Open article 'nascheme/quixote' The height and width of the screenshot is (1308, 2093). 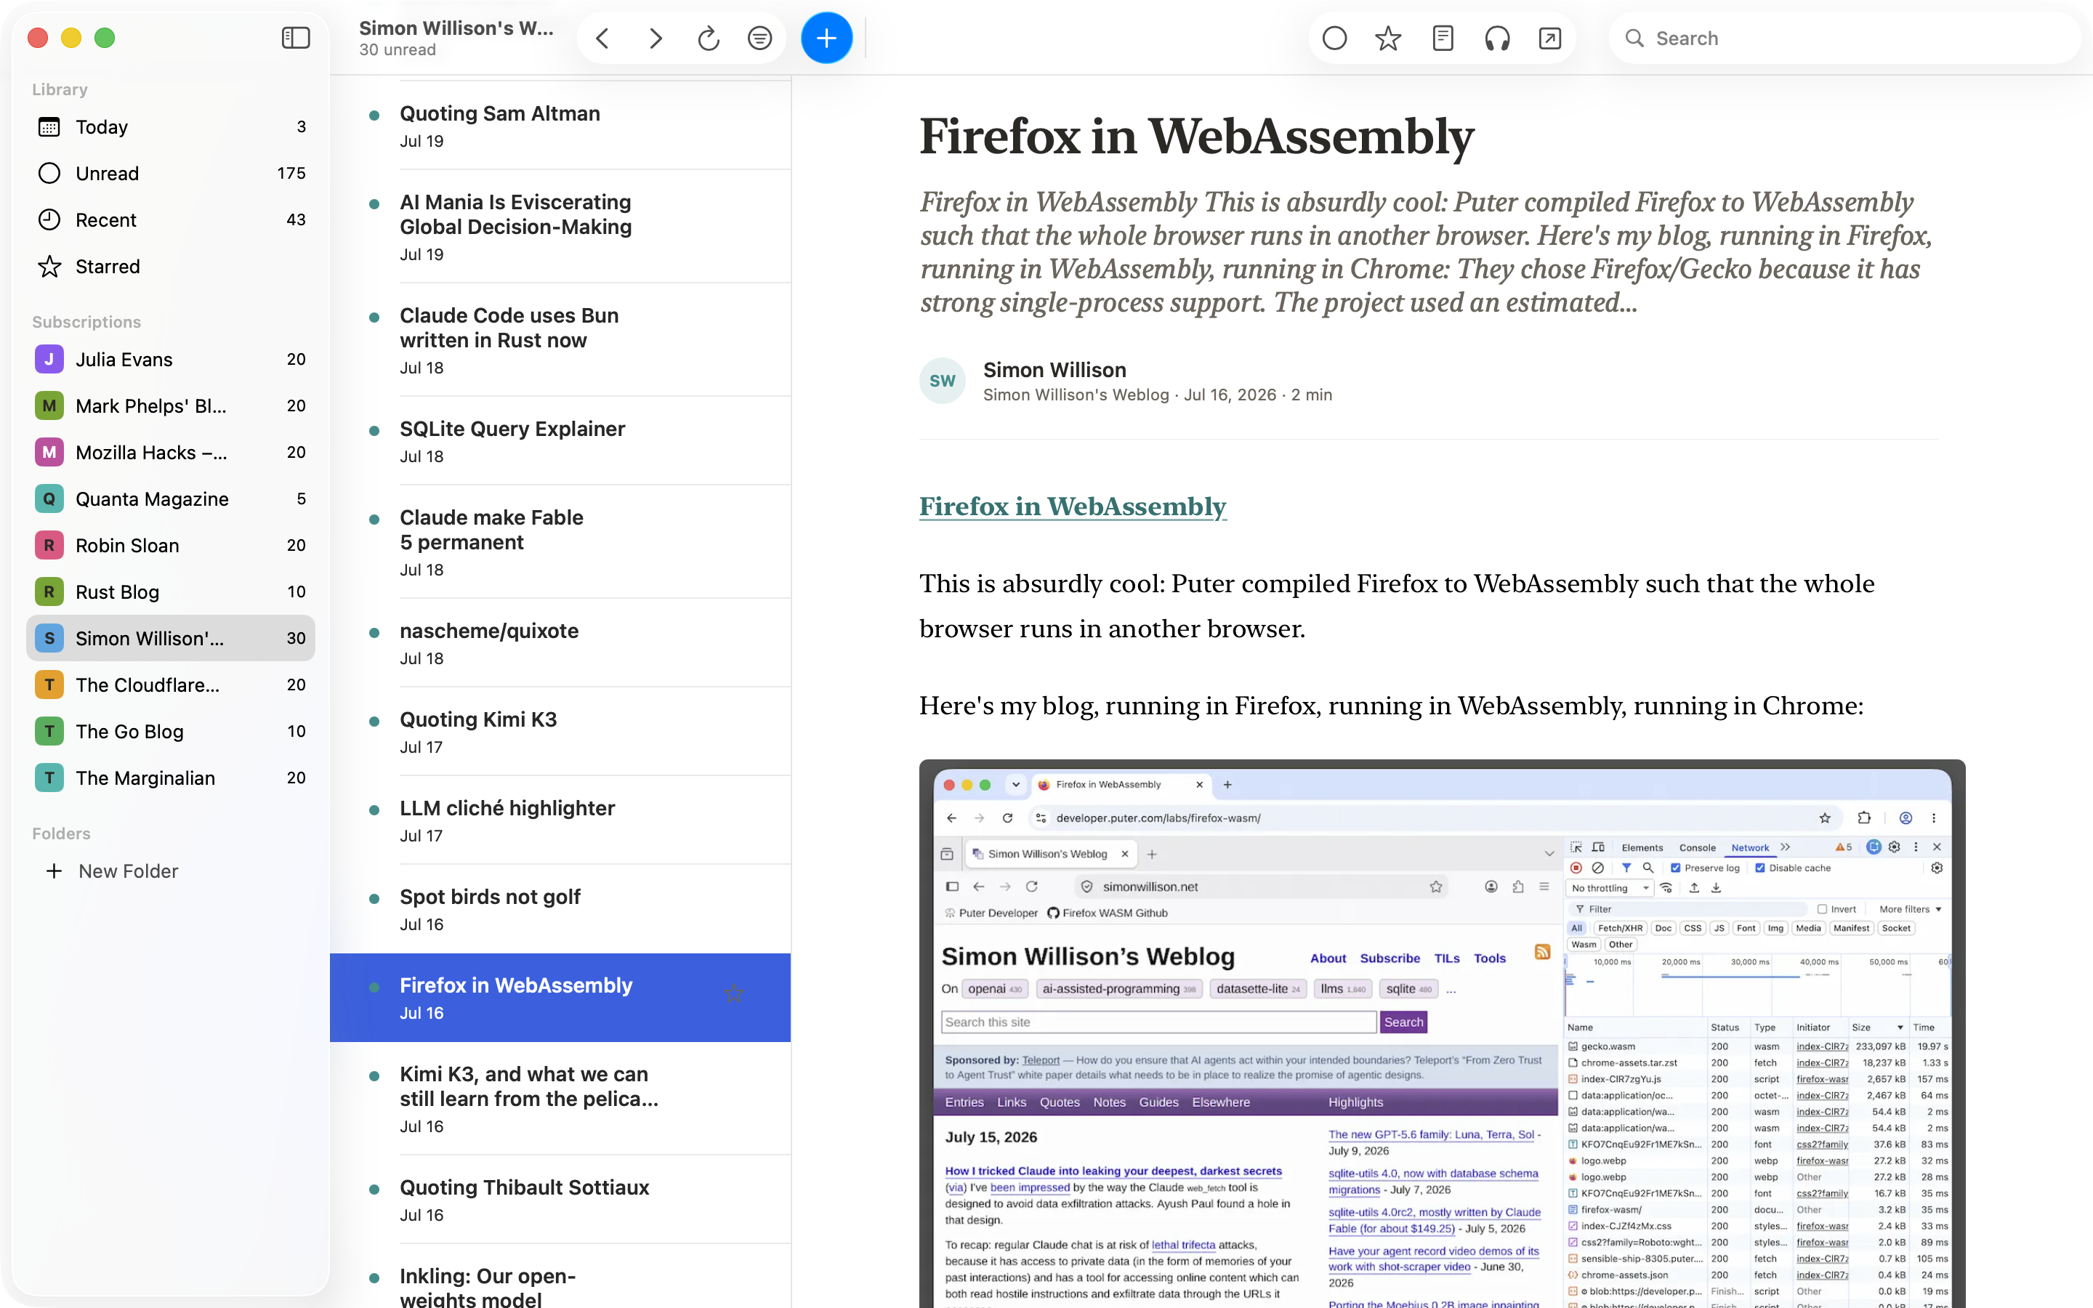tap(560, 644)
